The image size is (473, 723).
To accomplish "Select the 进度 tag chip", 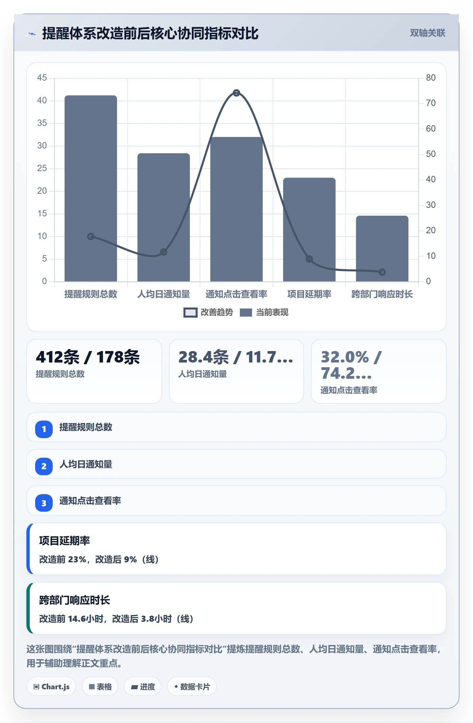I will [143, 687].
